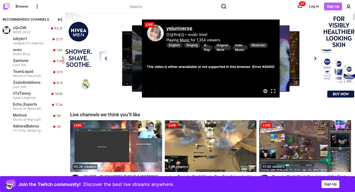Screen dimensions: 355x192
Task: Click the Twitch mascot icon in the purple banner
Action: click(x=10, y=184)
